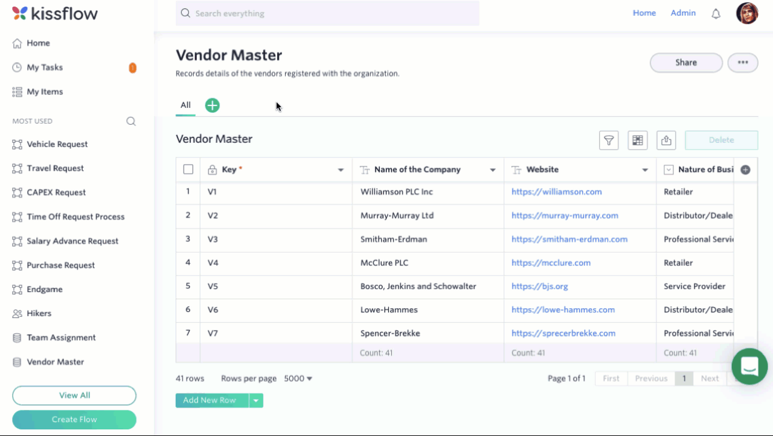The height and width of the screenshot is (436, 773).
Task: Expand the Add New Row dropdown arrow
Action: [256, 400]
